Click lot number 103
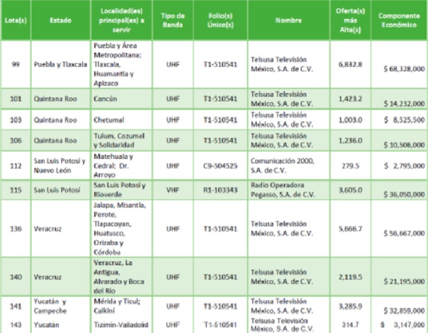 [x=16, y=120]
